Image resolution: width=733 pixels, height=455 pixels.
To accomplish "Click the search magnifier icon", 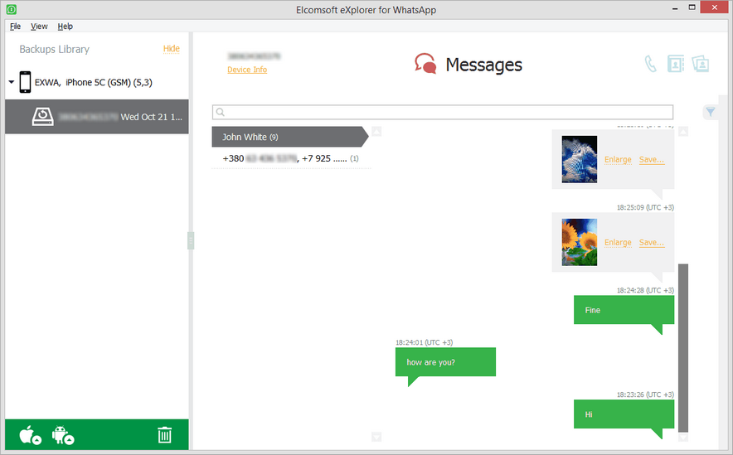I will pos(221,112).
